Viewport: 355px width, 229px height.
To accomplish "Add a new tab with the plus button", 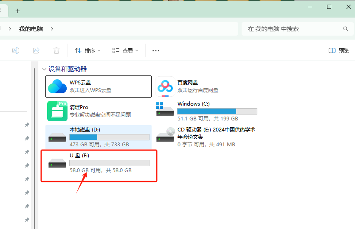I will tap(17, 11).
